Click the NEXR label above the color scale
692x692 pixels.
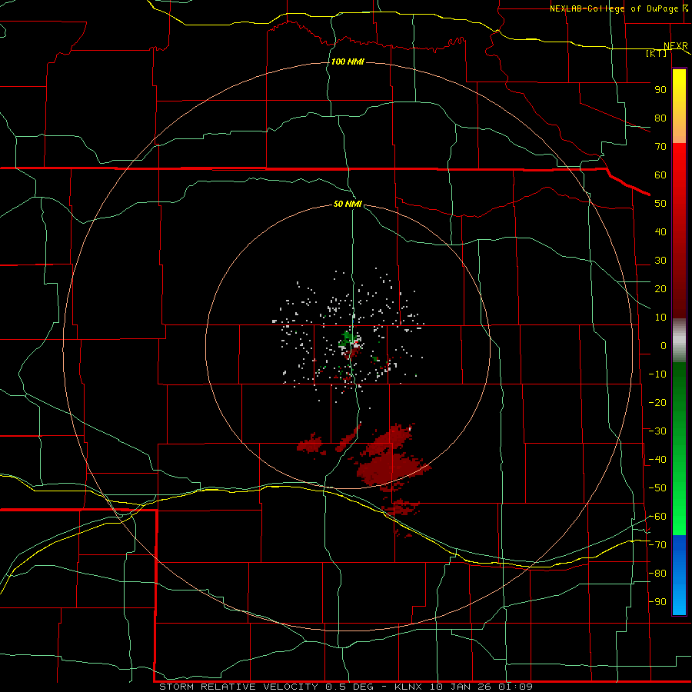pyautogui.click(x=675, y=46)
